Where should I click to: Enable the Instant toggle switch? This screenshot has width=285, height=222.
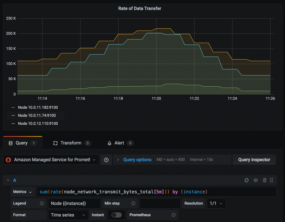coord(116,215)
